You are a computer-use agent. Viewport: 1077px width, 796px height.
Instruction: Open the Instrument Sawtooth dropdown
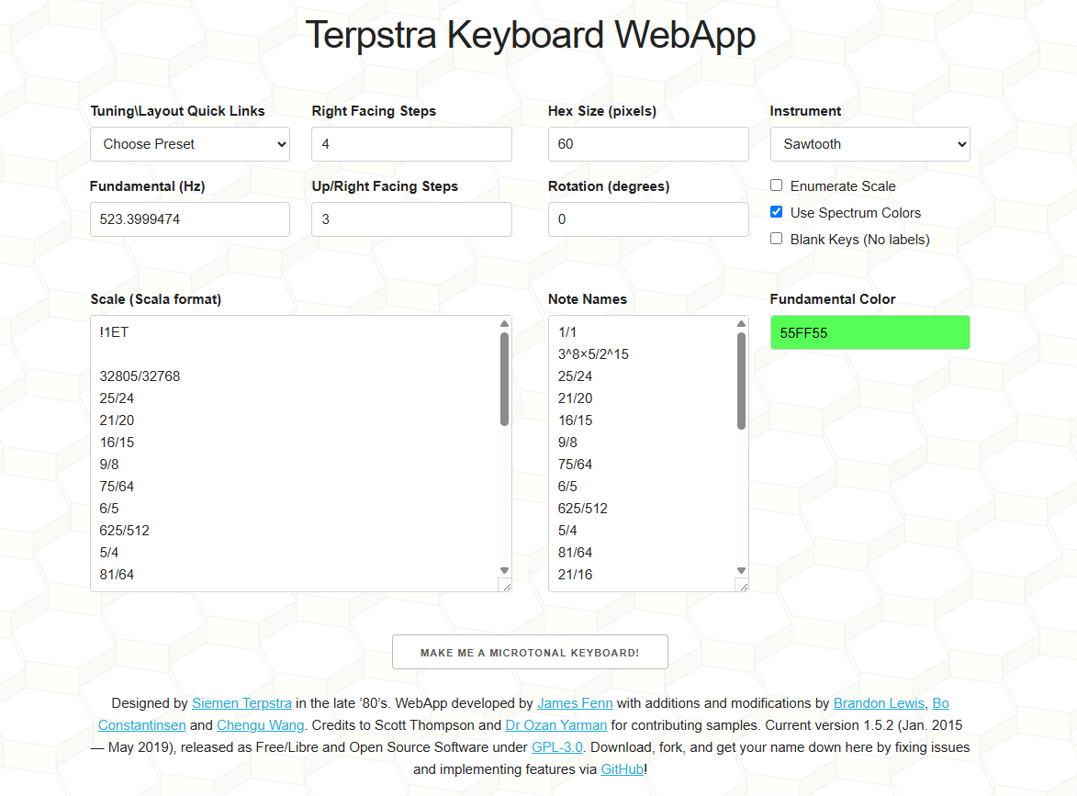click(x=869, y=144)
